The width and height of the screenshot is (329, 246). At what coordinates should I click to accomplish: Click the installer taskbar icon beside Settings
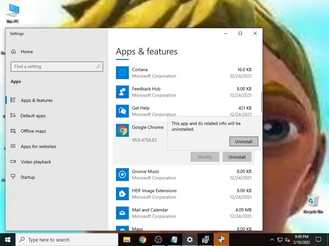[x=205, y=240]
